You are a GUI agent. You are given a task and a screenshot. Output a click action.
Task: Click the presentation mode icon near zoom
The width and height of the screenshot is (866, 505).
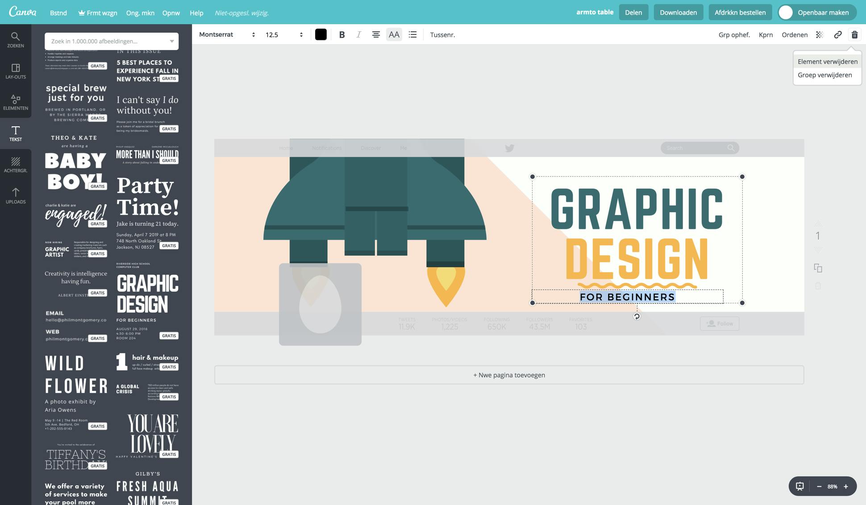click(799, 486)
